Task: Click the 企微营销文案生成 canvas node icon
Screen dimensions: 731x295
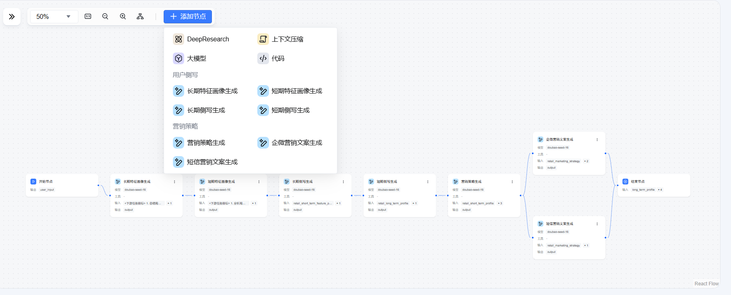Action: pos(540,140)
